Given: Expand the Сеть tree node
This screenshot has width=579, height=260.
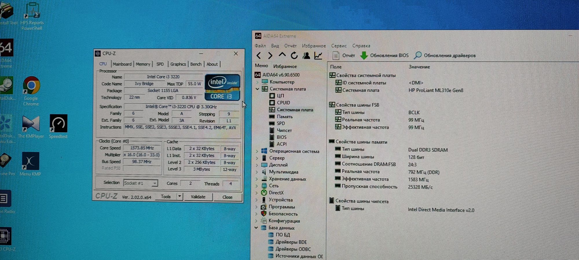Looking at the screenshot, I should pos(257,186).
